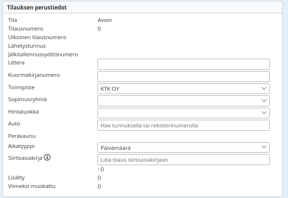The height and width of the screenshot is (198, 288).
Task: Open the Hintaluokka dropdown list
Action: click(183, 113)
